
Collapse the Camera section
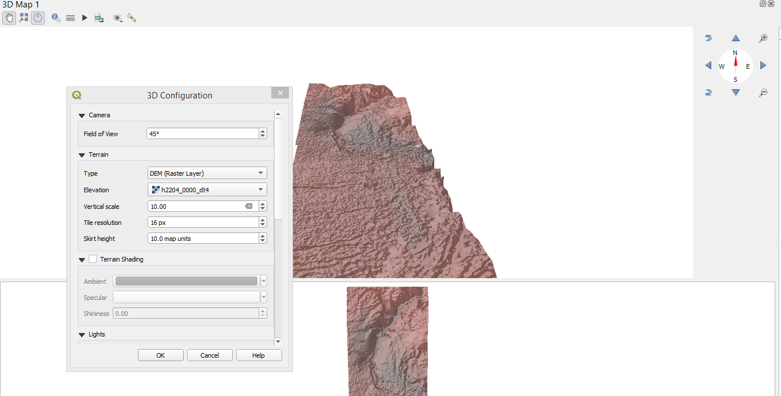click(x=81, y=115)
